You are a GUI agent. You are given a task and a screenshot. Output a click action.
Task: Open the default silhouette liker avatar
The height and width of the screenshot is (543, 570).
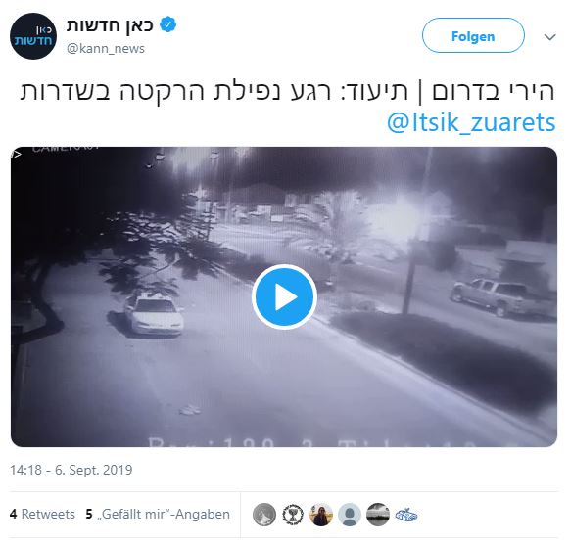(x=350, y=515)
